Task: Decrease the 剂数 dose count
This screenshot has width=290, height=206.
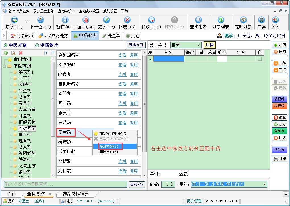Action: [172, 186]
